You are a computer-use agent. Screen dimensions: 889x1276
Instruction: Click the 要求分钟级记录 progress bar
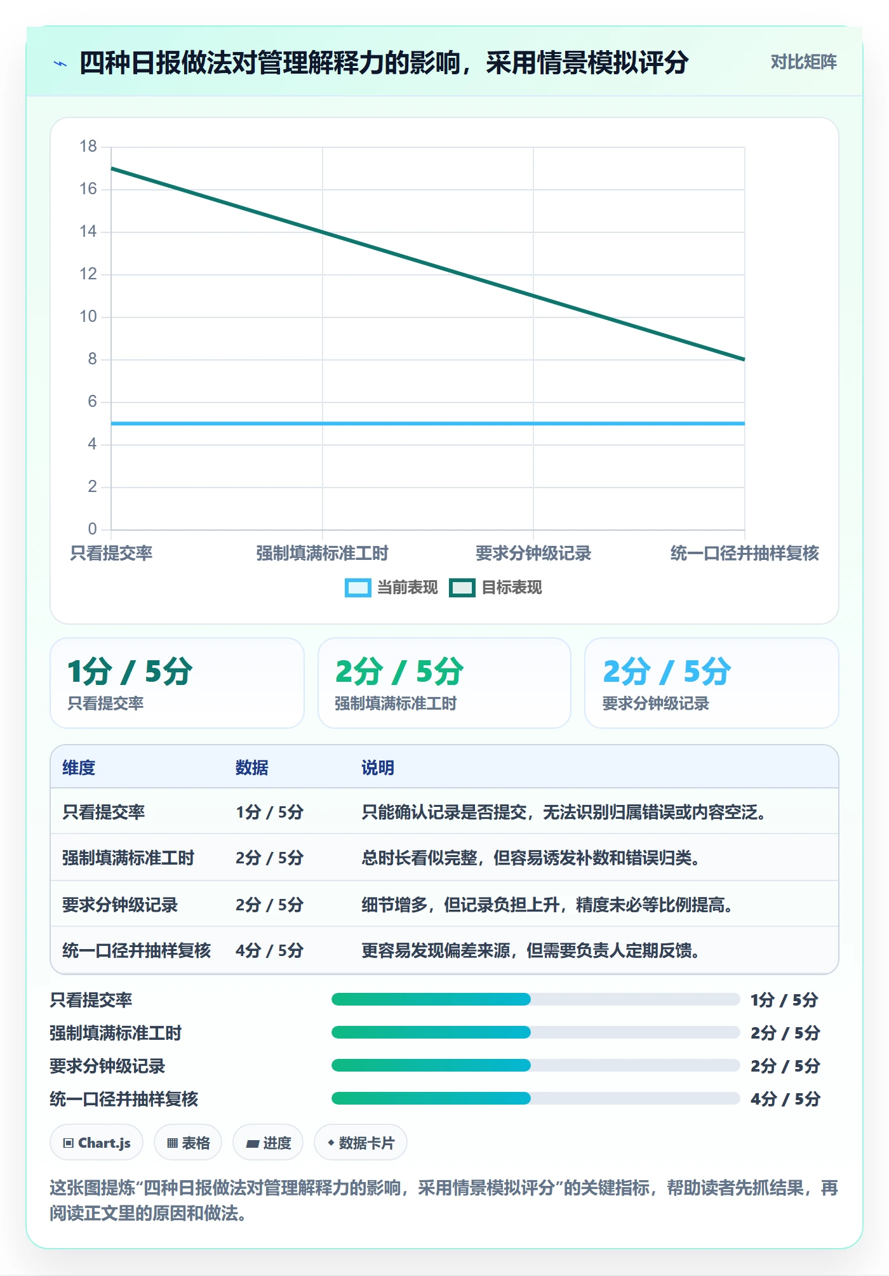(x=535, y=1065)
